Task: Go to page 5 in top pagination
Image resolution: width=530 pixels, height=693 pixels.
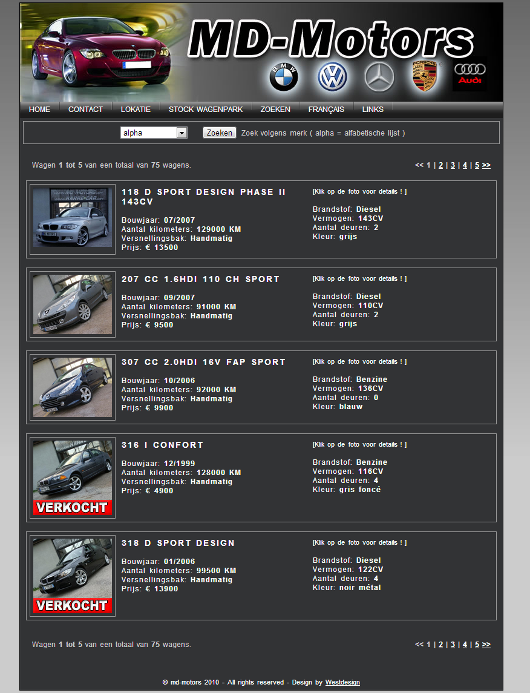Action: click(x=477, y=165)
